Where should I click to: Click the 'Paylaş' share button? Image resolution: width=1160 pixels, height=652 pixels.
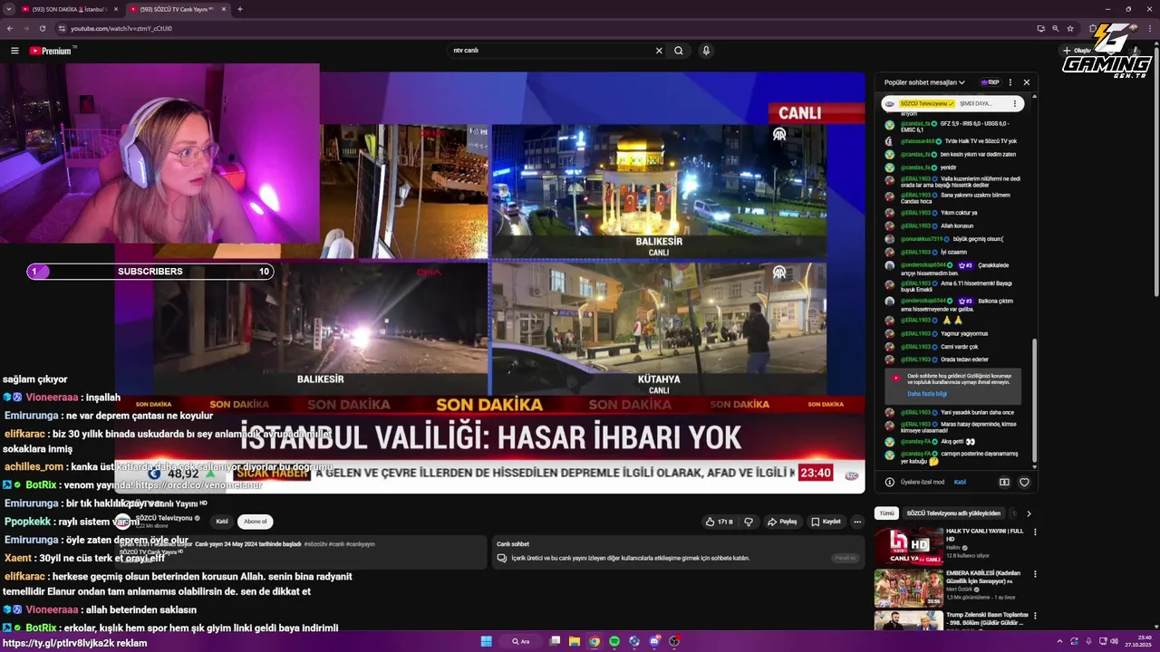coord(782,522)
